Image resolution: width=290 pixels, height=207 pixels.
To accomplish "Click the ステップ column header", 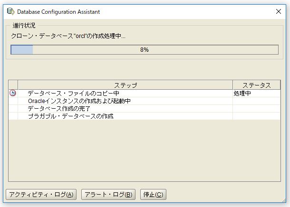I will click(x=126, y=85).
